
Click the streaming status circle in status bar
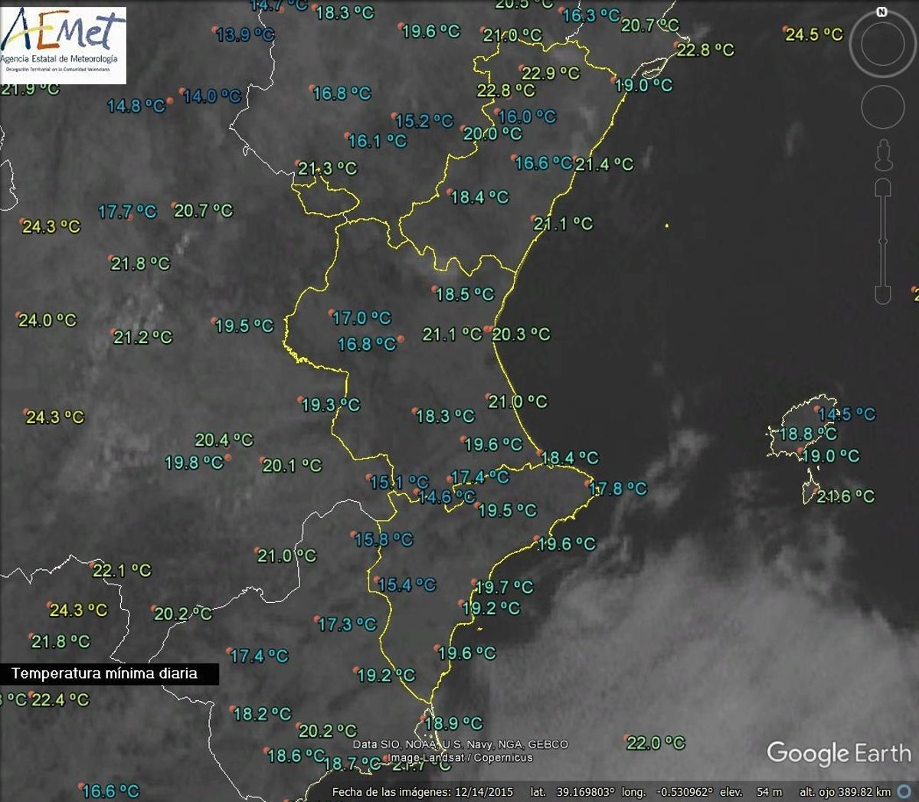click(x=905, y=791)
